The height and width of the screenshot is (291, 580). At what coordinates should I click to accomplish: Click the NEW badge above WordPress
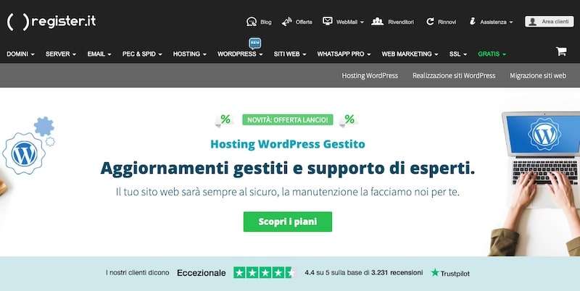[x=254, y=43]
